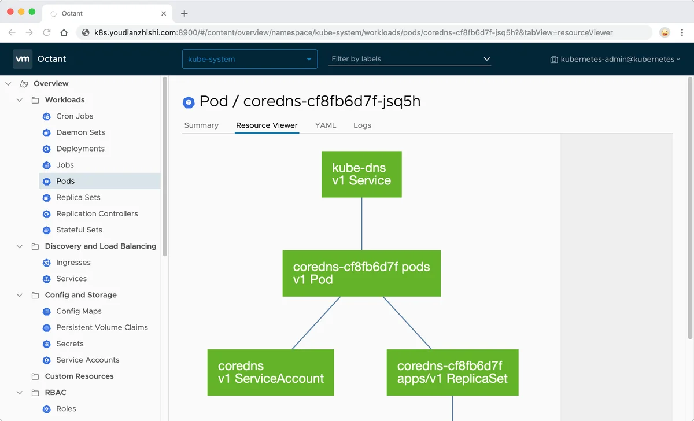The width and height of the screenshot is (694, 421).
Task: Click the Pods sidebar icon
Action: click(47, 181)
